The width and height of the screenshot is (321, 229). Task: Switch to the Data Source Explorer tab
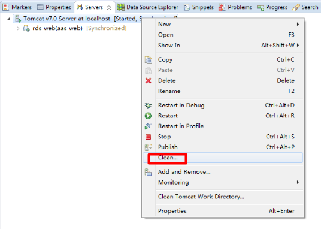point(148,7)
